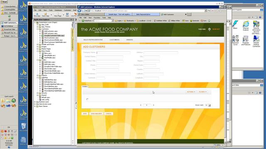
Task: Open the FILTERS dropdown in Orders panel
Action: pos(202,92)
